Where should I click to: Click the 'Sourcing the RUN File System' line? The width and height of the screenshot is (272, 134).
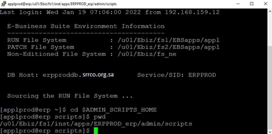(x=70, y=96)
